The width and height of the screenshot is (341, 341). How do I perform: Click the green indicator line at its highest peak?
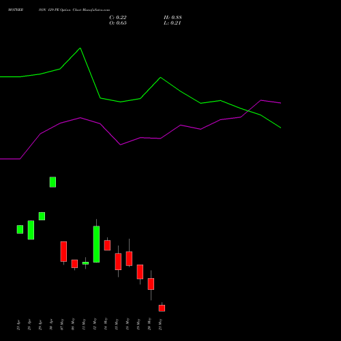[80, 48]
